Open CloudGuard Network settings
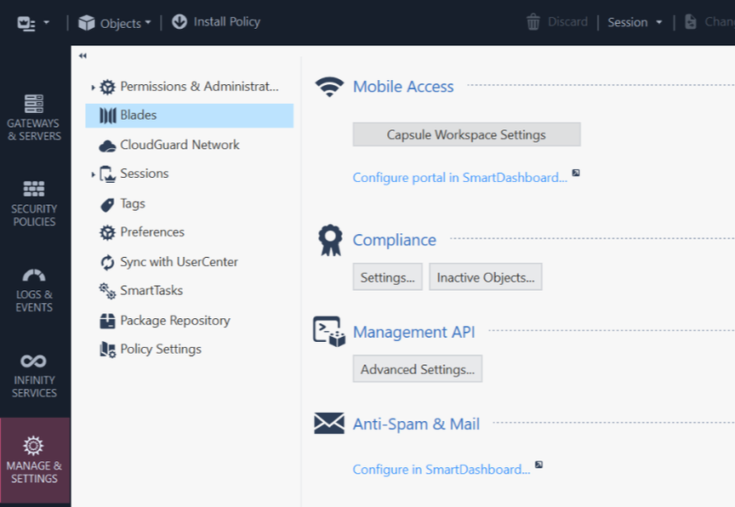Image resolution: width=735 pixels, height=507 pixels. click(179, 145)
